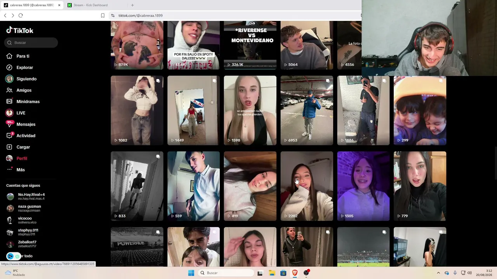Click the OBS taskbar icon

(x=306, y=273)
